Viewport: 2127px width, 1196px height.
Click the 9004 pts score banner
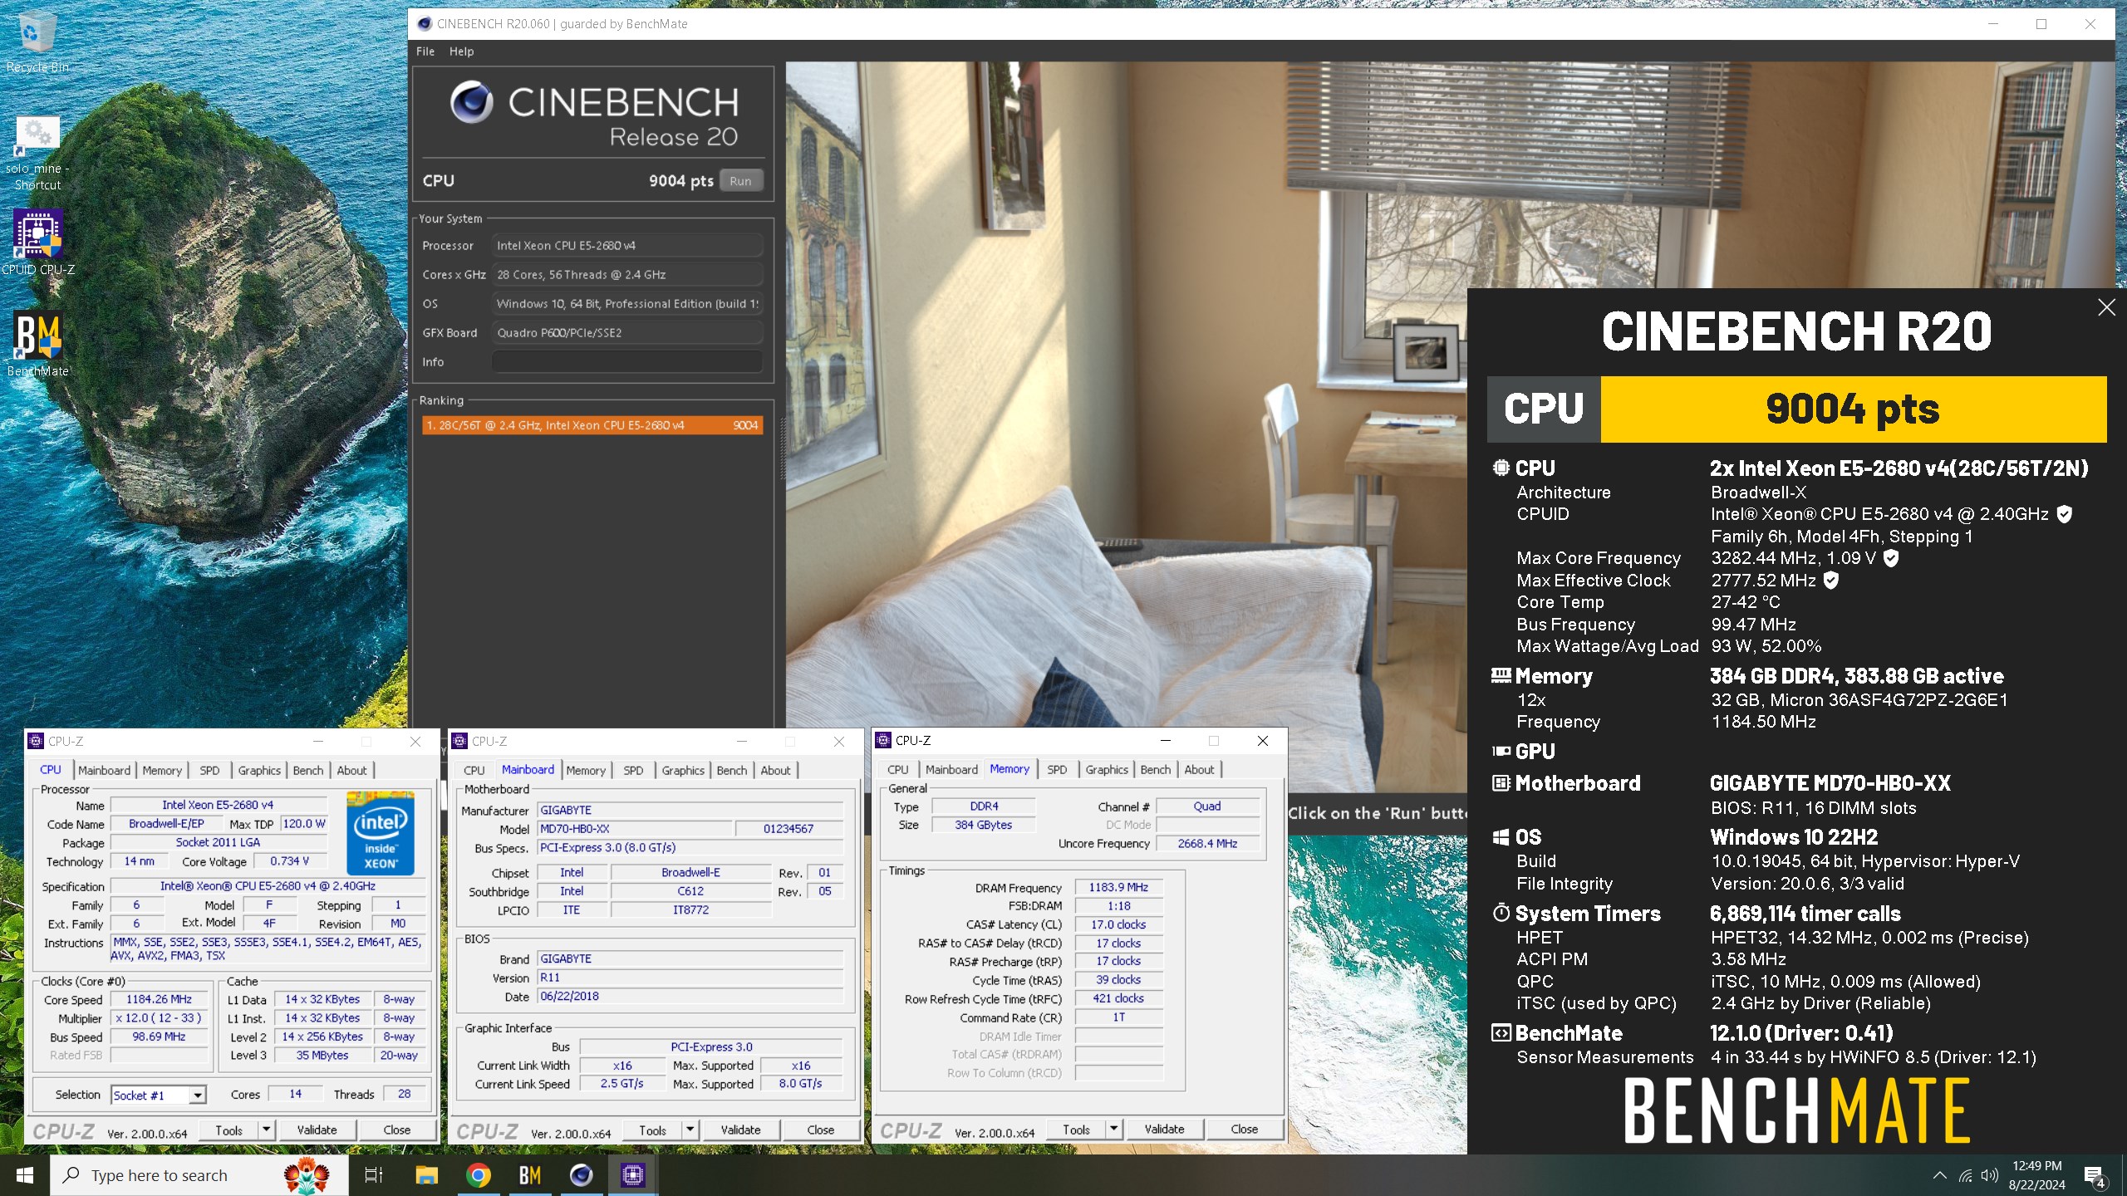(1853, 409)
